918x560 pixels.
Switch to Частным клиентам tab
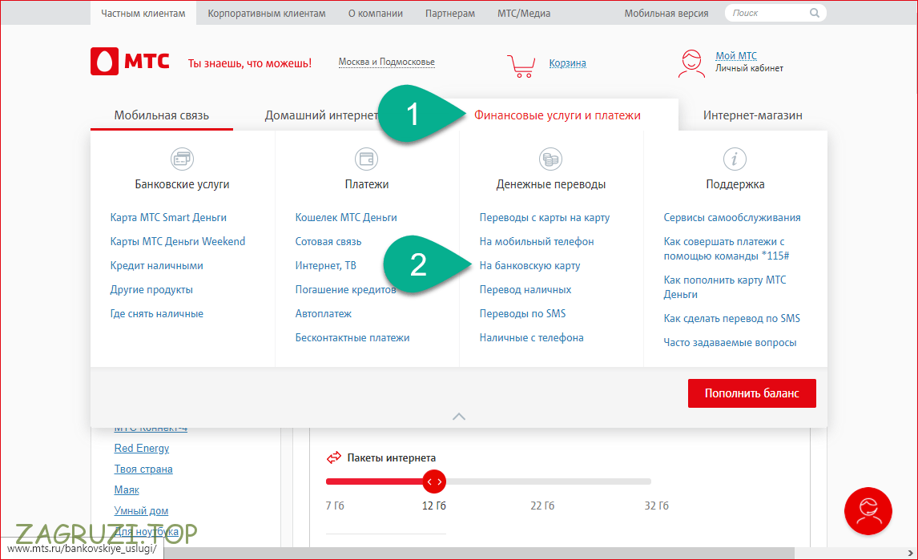(x=143, y=13)
